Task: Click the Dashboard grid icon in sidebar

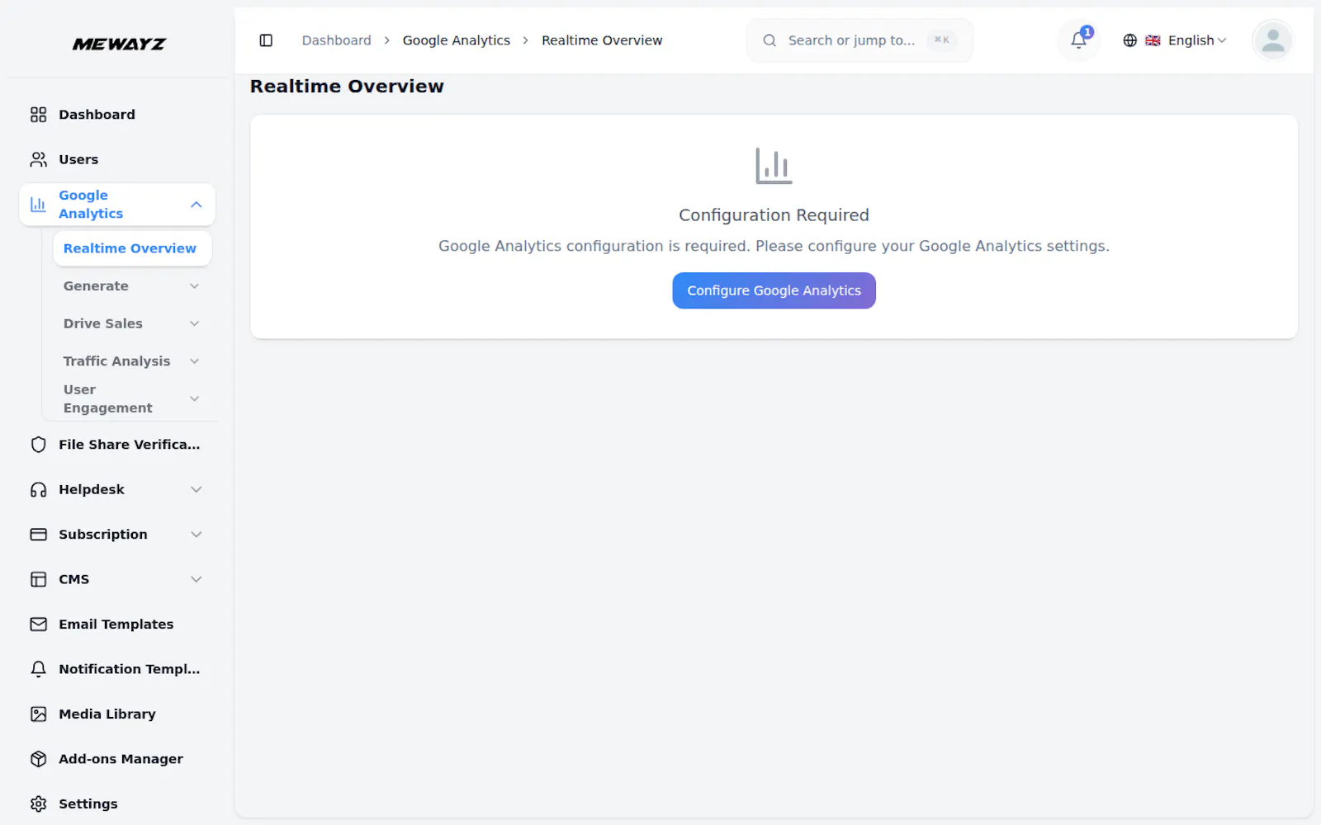Action: 38,115
